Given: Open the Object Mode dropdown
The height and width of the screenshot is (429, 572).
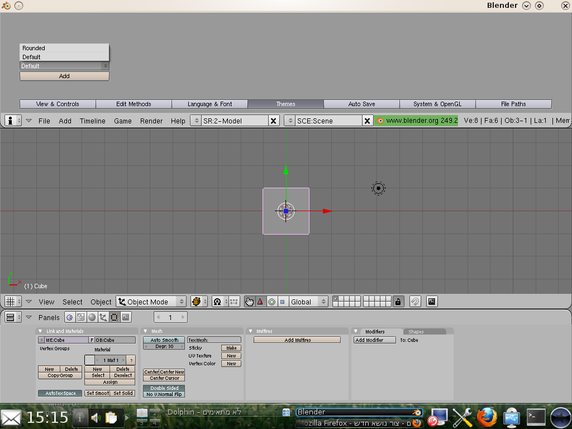Looking at the screenshot, I should [x=151, y=302].
